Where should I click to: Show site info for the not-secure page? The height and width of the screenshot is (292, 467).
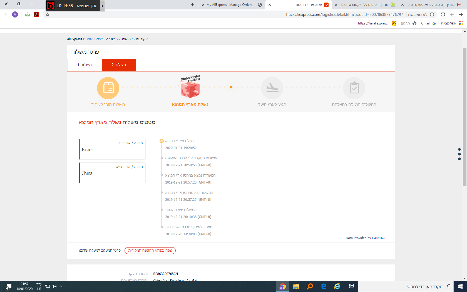(x=432, y=14)
